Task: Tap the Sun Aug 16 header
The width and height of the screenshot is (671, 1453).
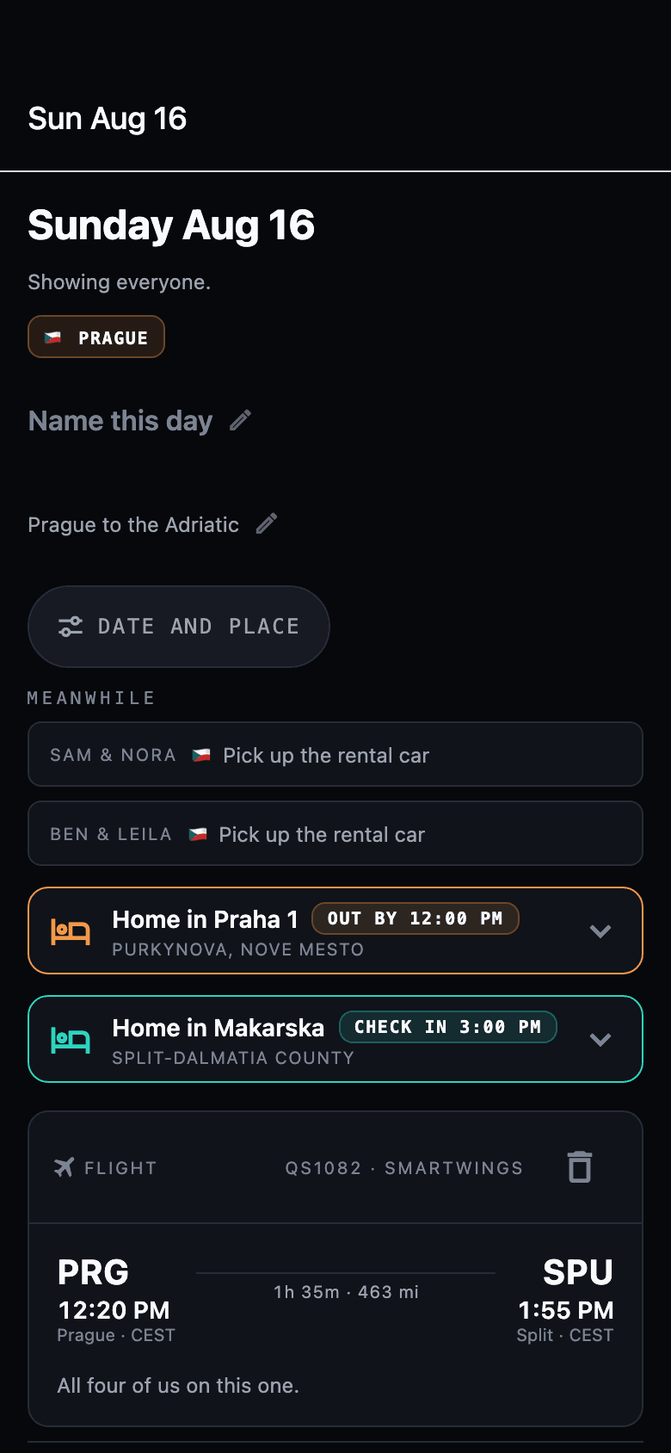Action: pos(108,119)
